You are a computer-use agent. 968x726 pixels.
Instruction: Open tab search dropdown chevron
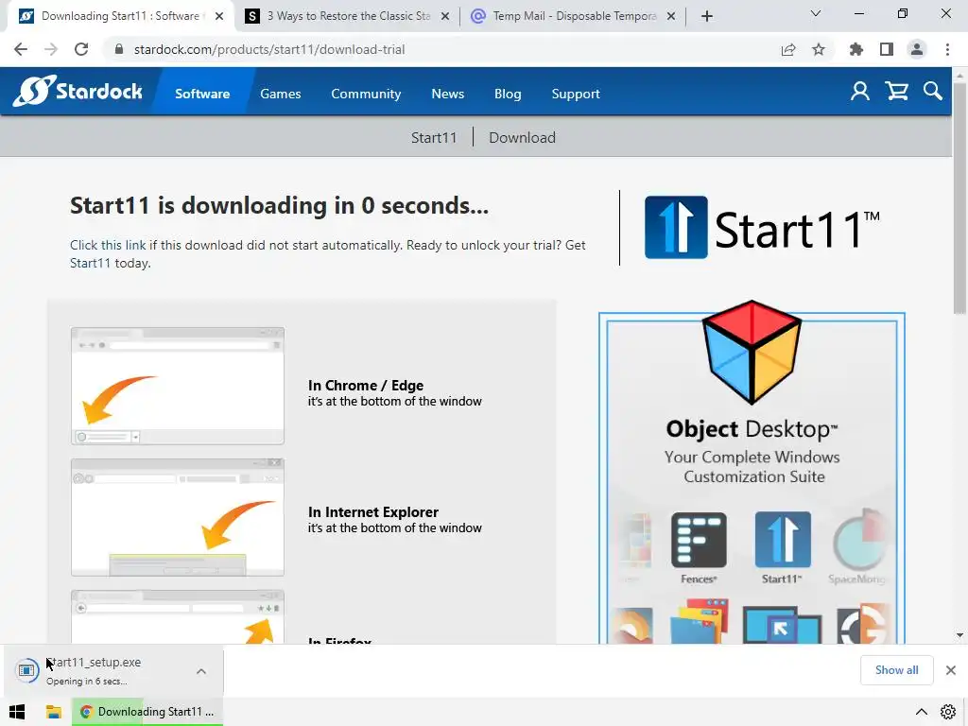(816, 13)
